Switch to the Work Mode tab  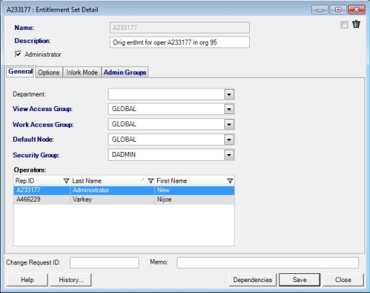82,72
